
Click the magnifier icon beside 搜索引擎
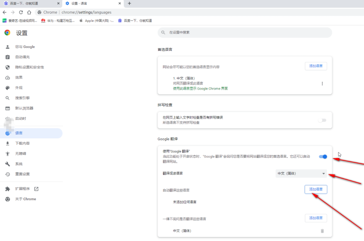[x=8, y=98]
